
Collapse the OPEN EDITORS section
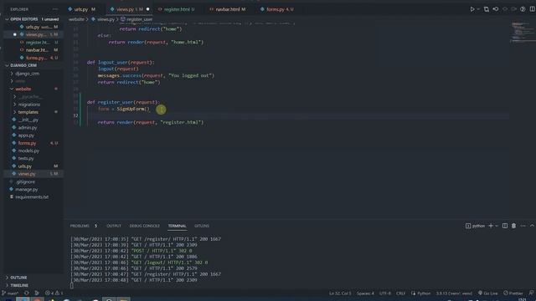pos(24,19)
